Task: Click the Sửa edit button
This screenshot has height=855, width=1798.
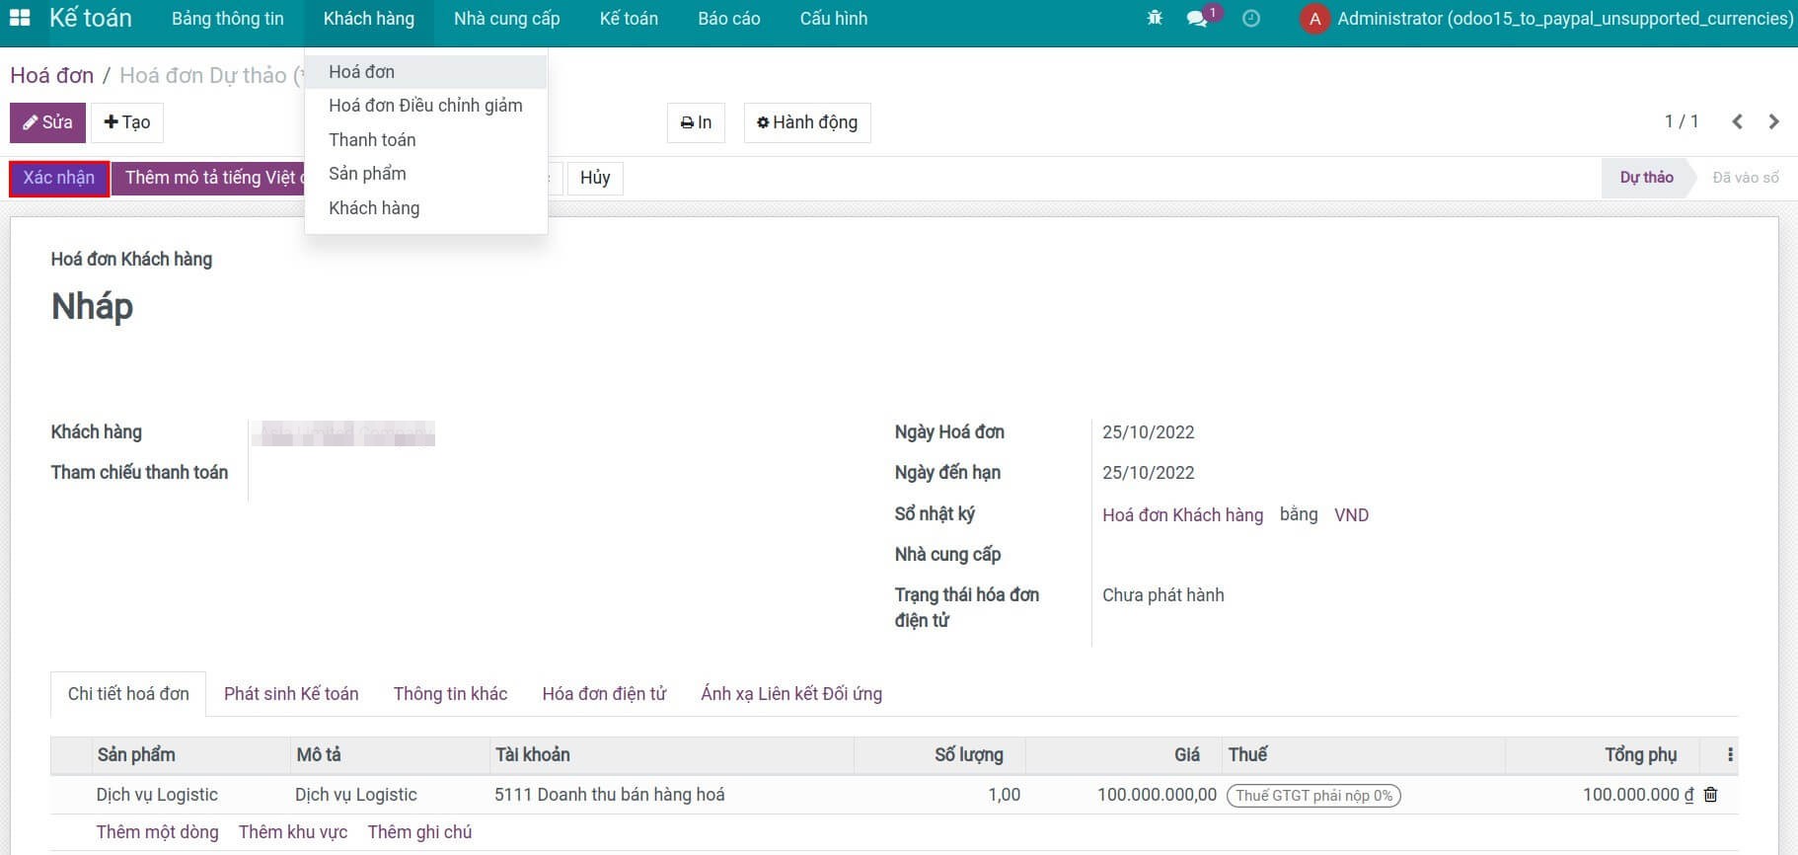Action: coord(47,122)
